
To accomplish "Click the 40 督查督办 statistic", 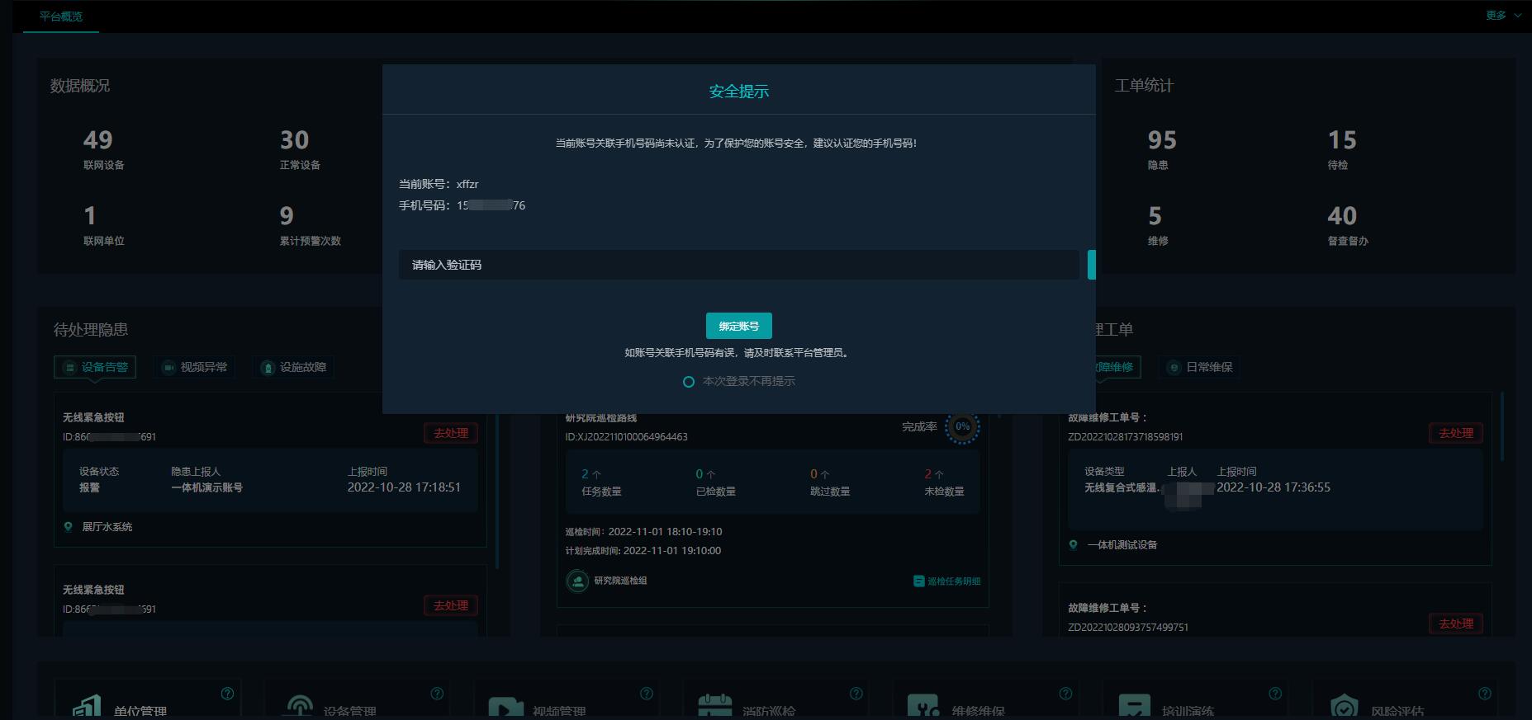I will 1348,224.
